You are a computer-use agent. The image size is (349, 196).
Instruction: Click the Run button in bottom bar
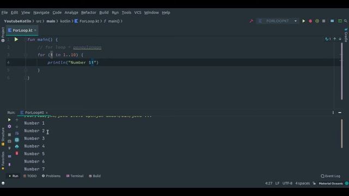[13, 176]
